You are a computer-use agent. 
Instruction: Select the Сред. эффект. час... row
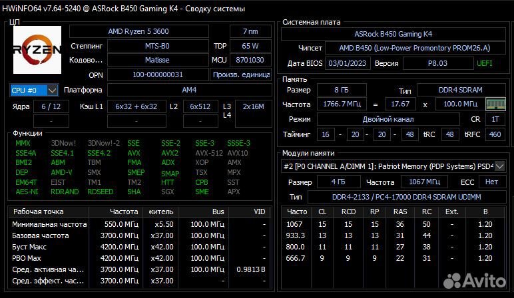tap(140, 281)
